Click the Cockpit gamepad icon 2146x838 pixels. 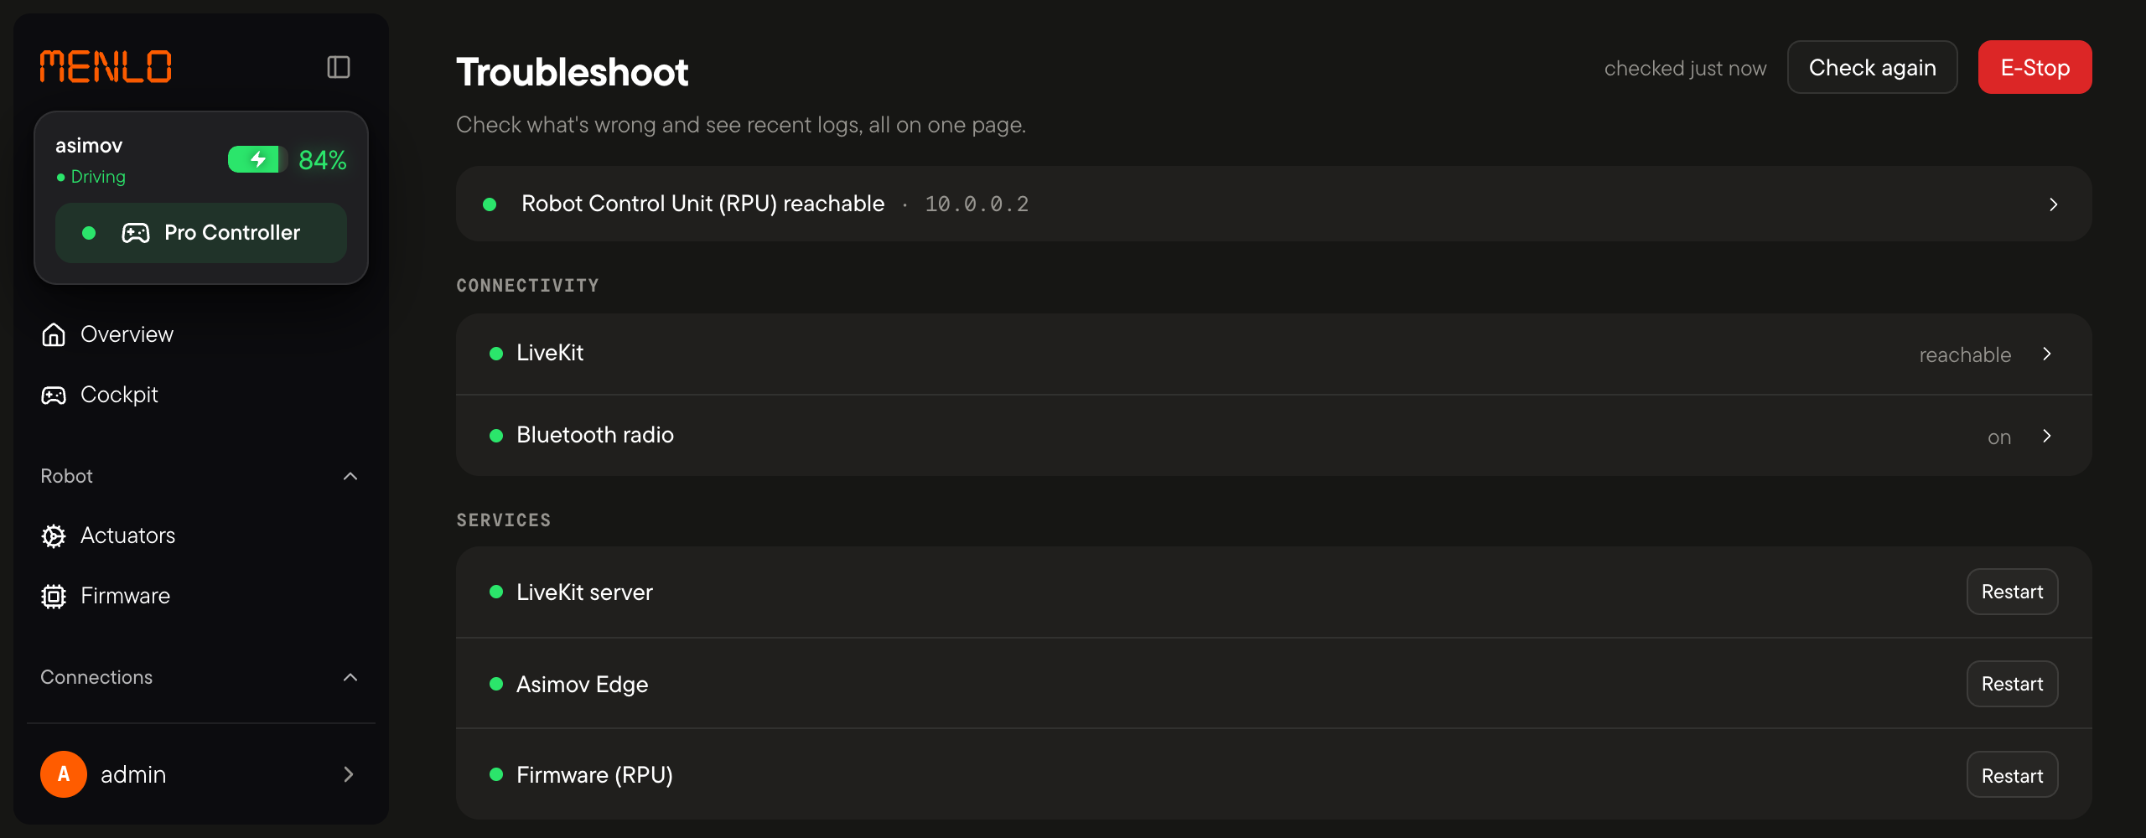click(x=54, y=395)
